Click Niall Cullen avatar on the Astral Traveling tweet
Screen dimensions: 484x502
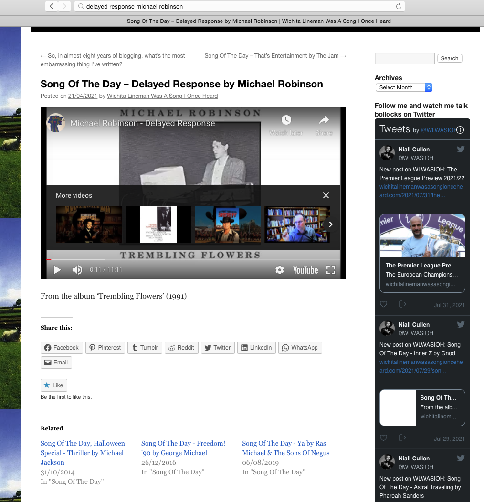[387, 462]
